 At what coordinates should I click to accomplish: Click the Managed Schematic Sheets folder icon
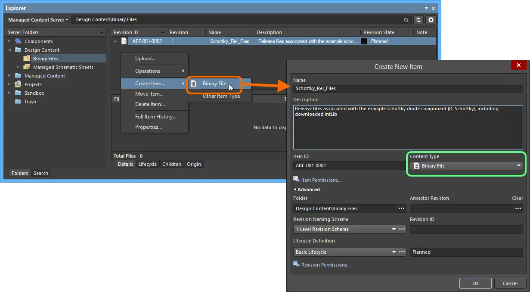coord(27,67)
